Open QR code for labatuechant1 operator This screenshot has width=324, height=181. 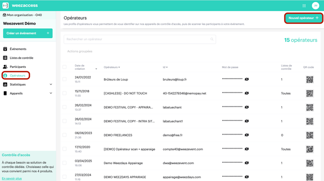pos(309,121)
